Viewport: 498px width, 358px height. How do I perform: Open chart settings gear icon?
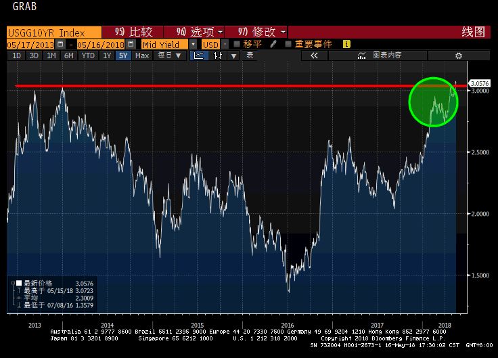458,55
